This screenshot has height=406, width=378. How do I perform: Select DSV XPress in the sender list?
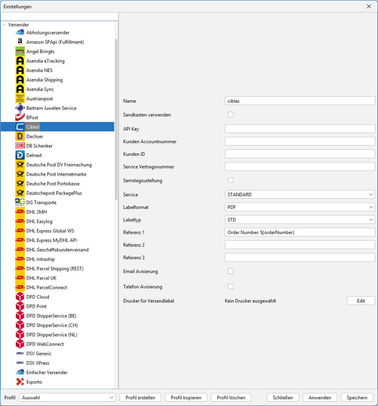38,363
